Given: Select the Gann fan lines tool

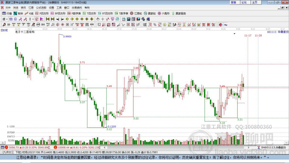Looking at the screenshot, I should (104, 25).
